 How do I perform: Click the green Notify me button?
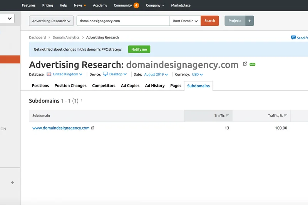tap(139, 49)
